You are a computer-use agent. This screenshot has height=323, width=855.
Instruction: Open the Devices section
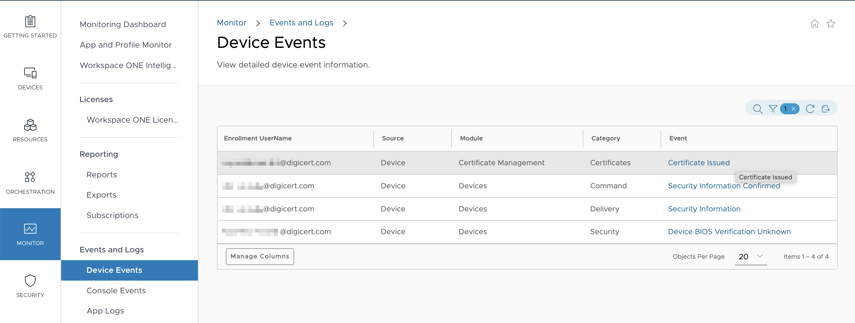point(30,78)
